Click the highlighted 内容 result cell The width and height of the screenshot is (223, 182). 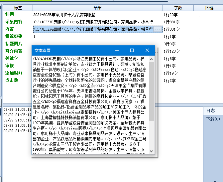click(98, 29)
